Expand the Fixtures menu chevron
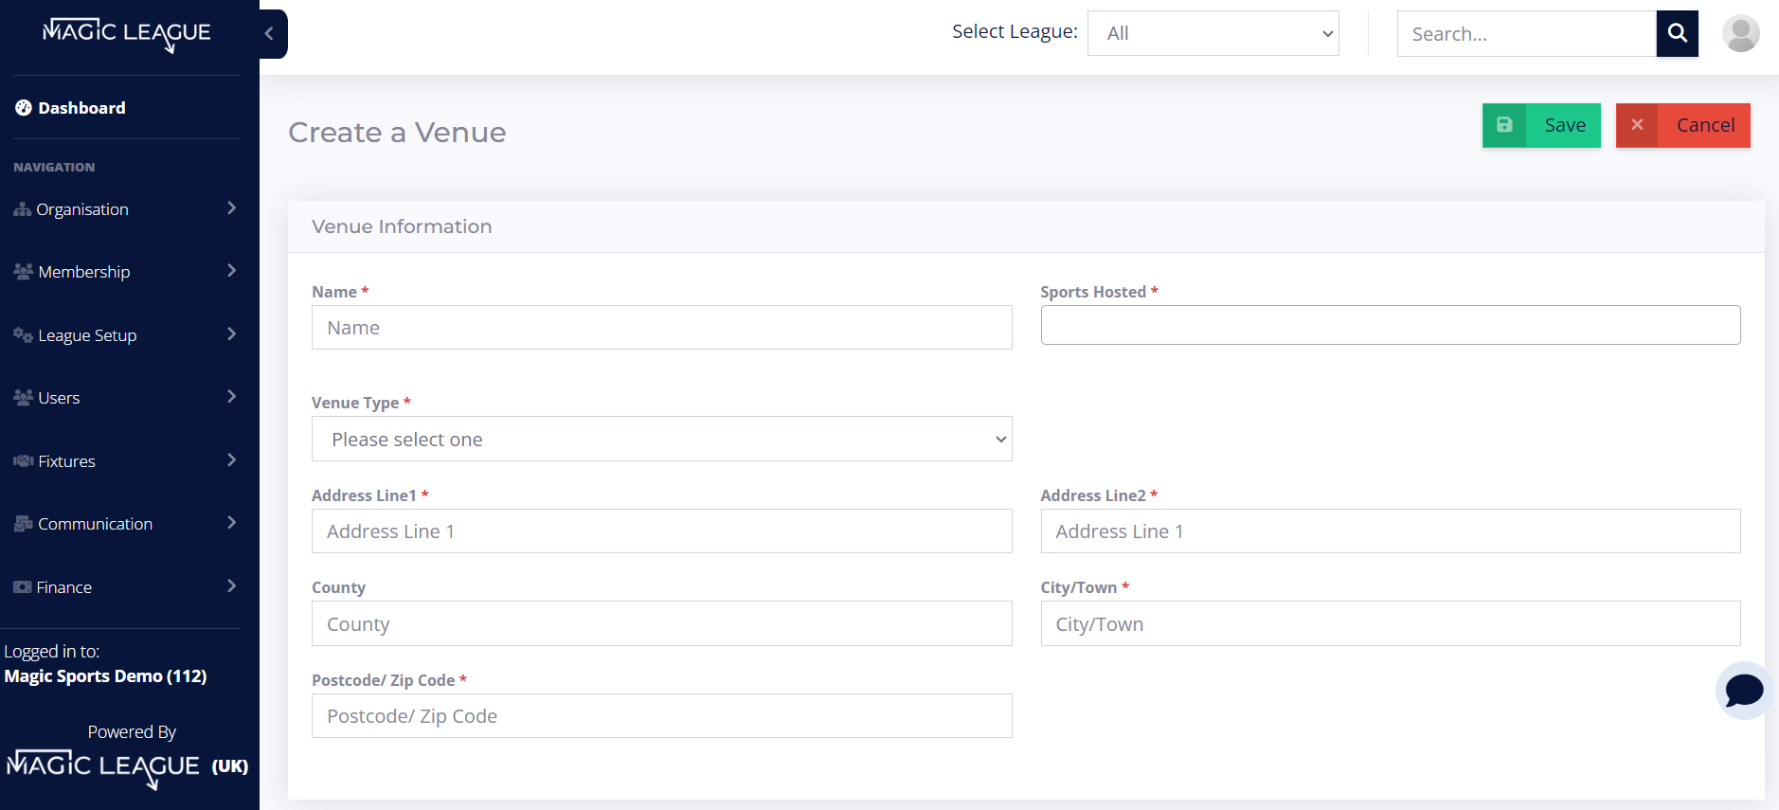The width and height of the screenshot is (1779, 810). [231, 460]
